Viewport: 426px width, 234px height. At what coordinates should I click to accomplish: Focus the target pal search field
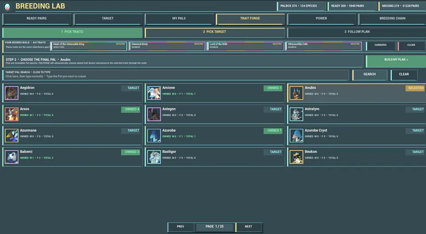(176, 75)
